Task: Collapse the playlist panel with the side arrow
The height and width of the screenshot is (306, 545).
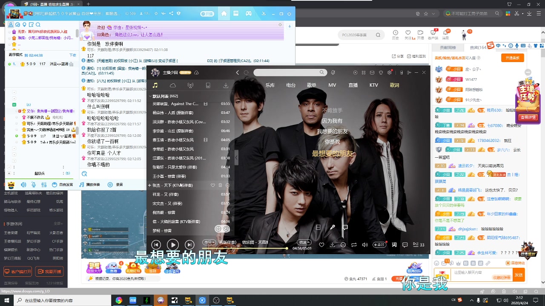Action: pos(236,158)
